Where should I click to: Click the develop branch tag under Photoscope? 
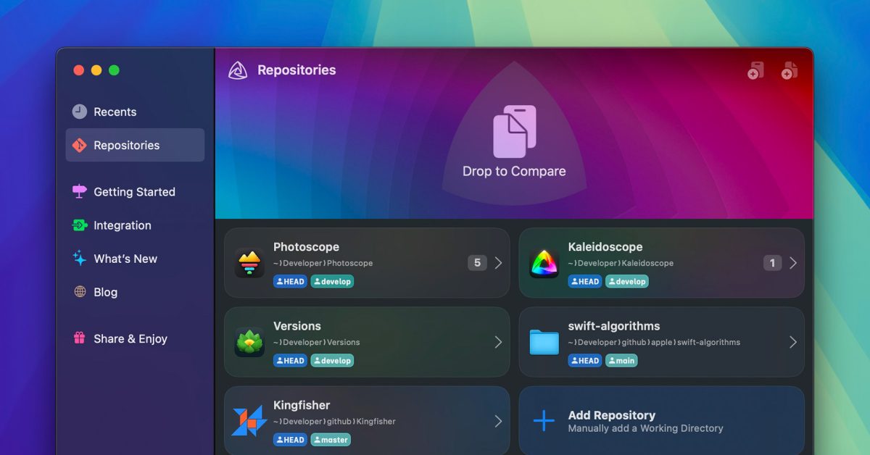[332, 282]
